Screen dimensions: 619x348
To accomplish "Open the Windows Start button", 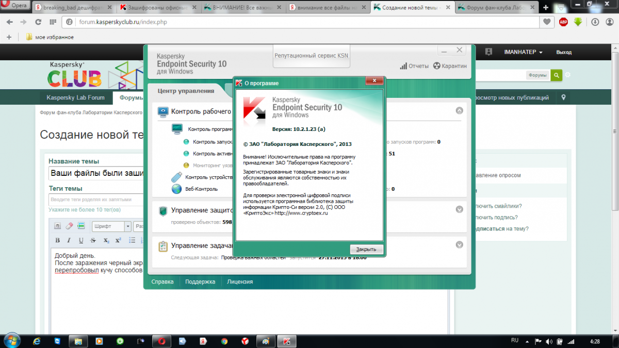I will pyautogui.click(x=12, y=340).
